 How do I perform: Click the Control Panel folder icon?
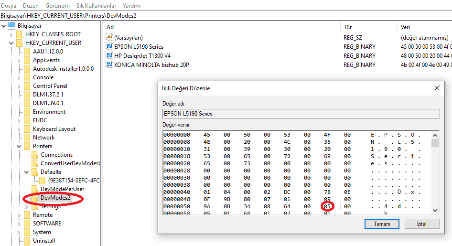click(x=27, y=86)
